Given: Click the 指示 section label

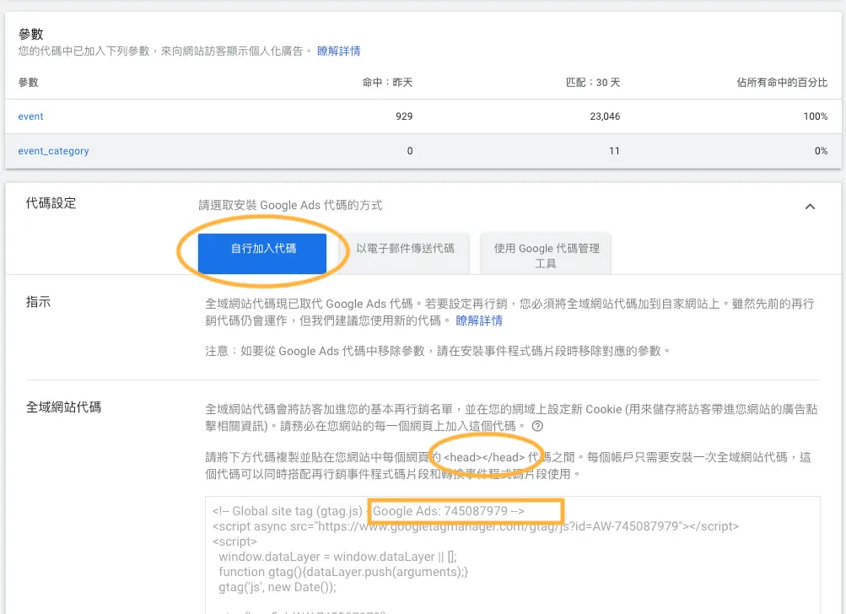Looking at the screenshot, I should click(38, 302).
